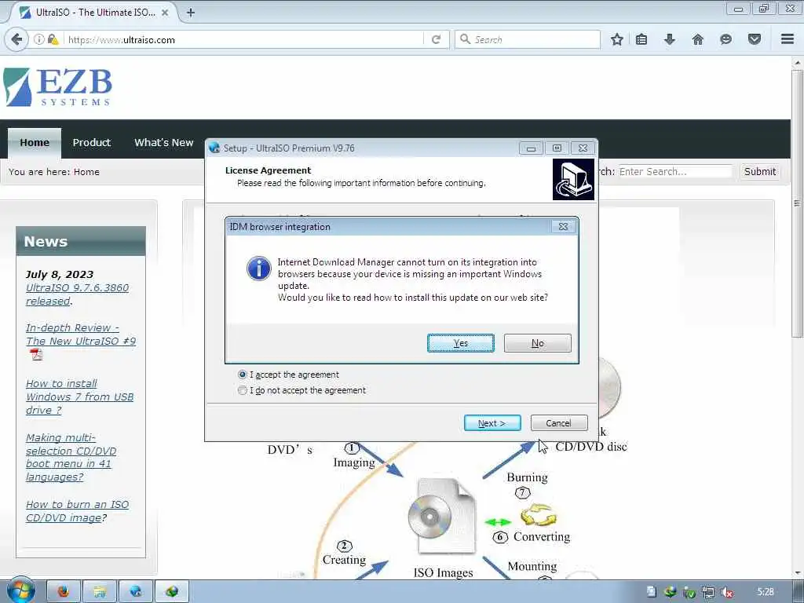Open the Pocket icon in toolbar
This screenshot has height=603, width=804.
[755, 39]
